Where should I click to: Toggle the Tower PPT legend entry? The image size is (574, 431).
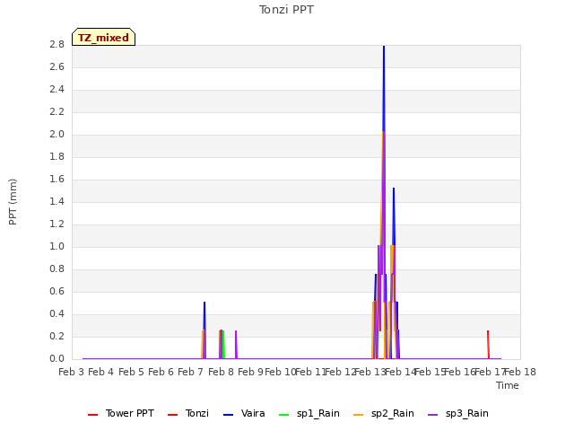[x=121, y=413]
